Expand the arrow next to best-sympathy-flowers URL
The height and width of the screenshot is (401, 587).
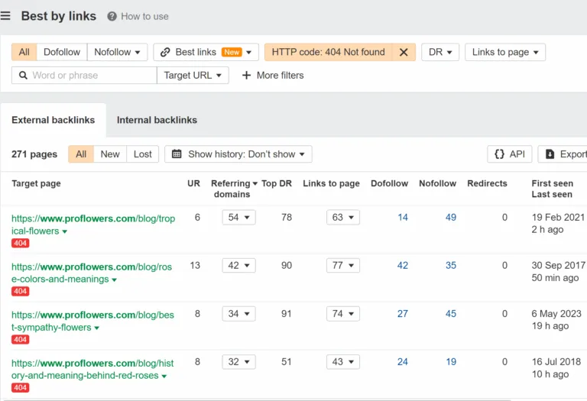click(x=96, y=328)
